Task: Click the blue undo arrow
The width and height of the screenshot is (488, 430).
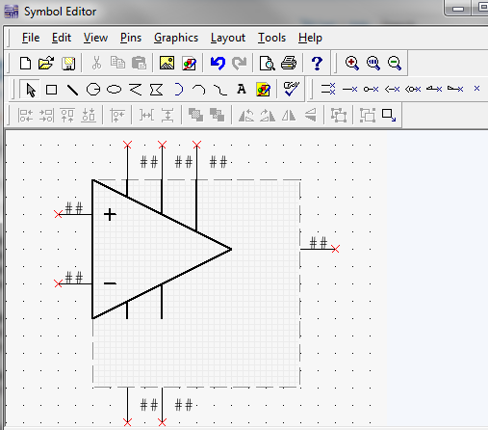Action: point(218,63)
